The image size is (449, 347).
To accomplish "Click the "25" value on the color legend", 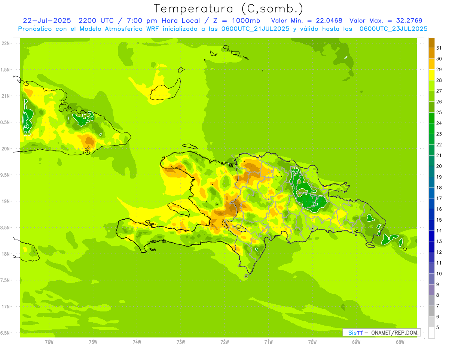I will (439, 112).
